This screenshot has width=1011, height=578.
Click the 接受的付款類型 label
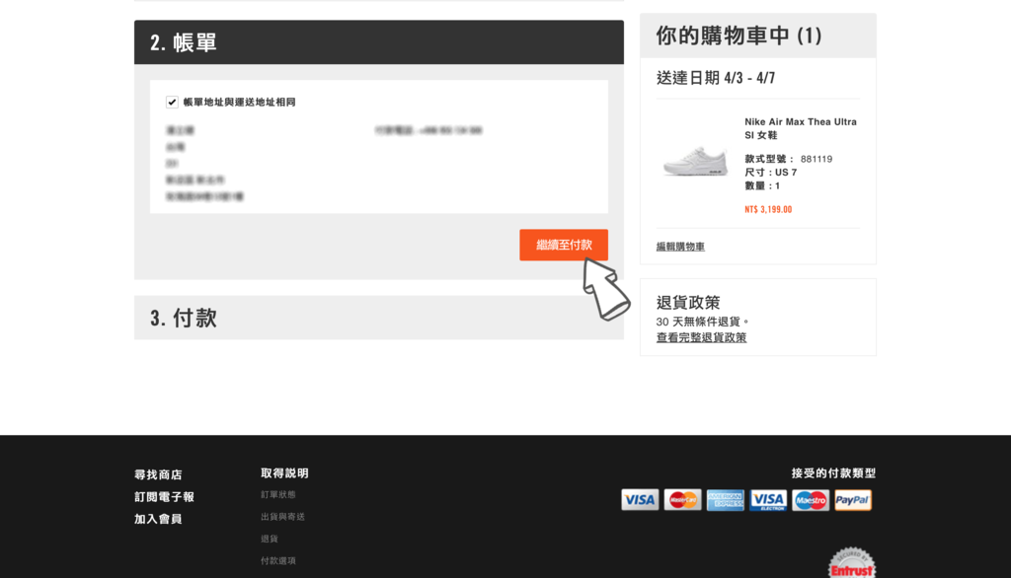pyautogui.click(x=833, y=473)
